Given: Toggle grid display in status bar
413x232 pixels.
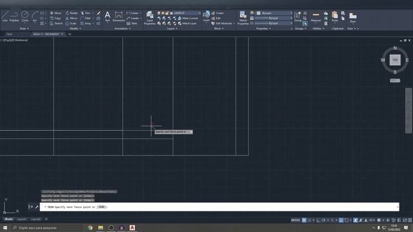Looking at the screenshot, I should pyautogui.click(x=304, y=220).
